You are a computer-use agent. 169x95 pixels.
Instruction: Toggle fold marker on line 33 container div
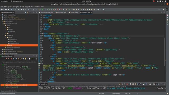[42, 34]
